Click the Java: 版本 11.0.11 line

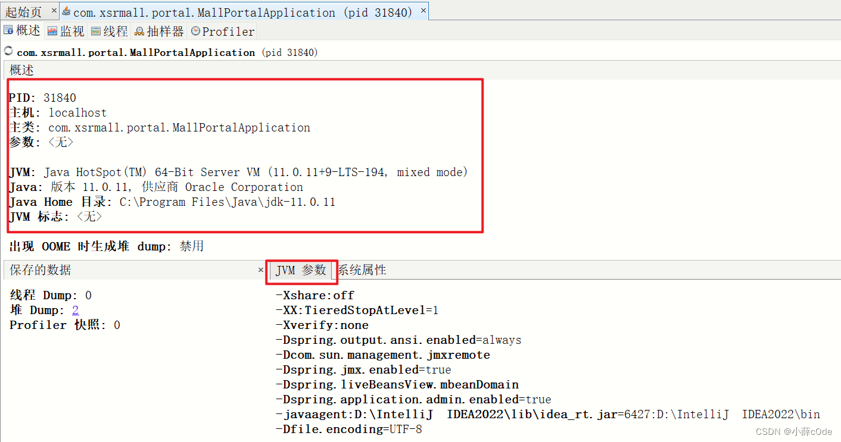click(156, 187)
